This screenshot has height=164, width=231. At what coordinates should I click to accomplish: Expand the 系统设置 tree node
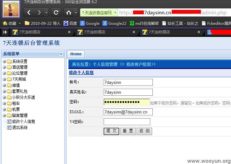(x=4, y=61)
